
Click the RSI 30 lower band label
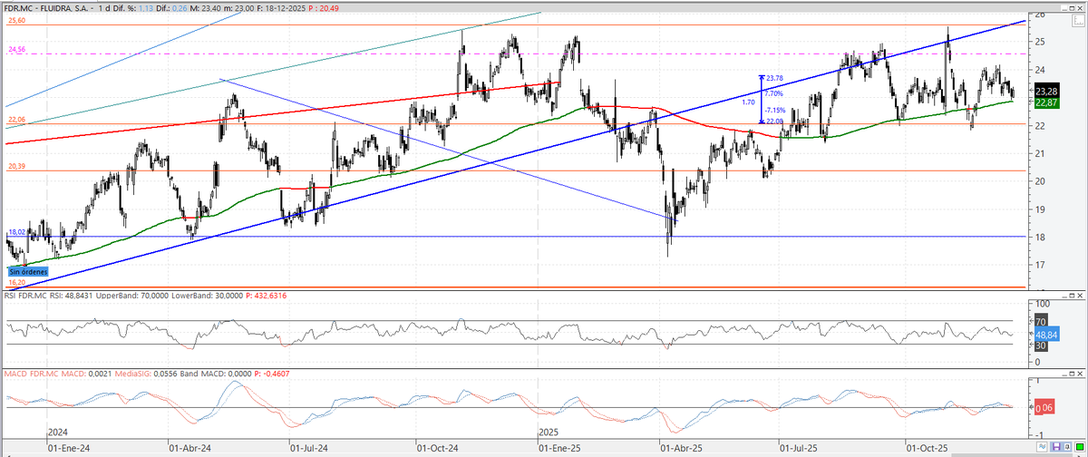pyautogui.click(x=1040, y=345)
